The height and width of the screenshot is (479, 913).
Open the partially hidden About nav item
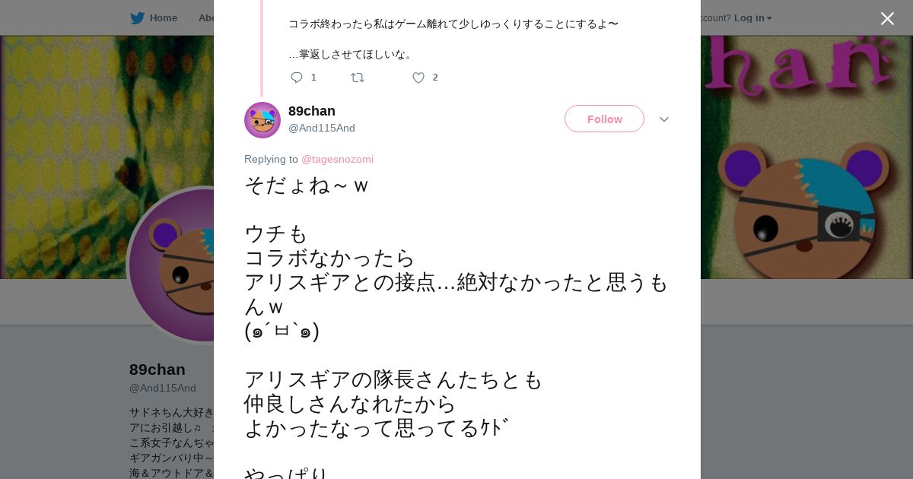coord(205,18)
